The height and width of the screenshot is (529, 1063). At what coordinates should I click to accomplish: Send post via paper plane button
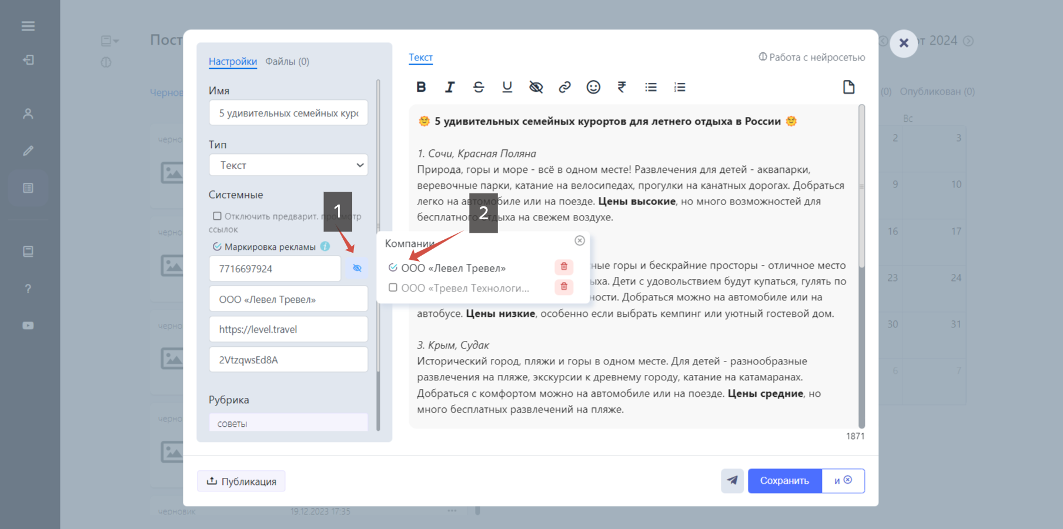(x=733, y=481)
